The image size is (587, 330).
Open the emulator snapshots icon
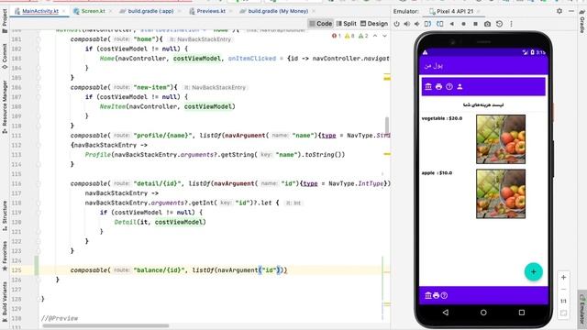499,24
